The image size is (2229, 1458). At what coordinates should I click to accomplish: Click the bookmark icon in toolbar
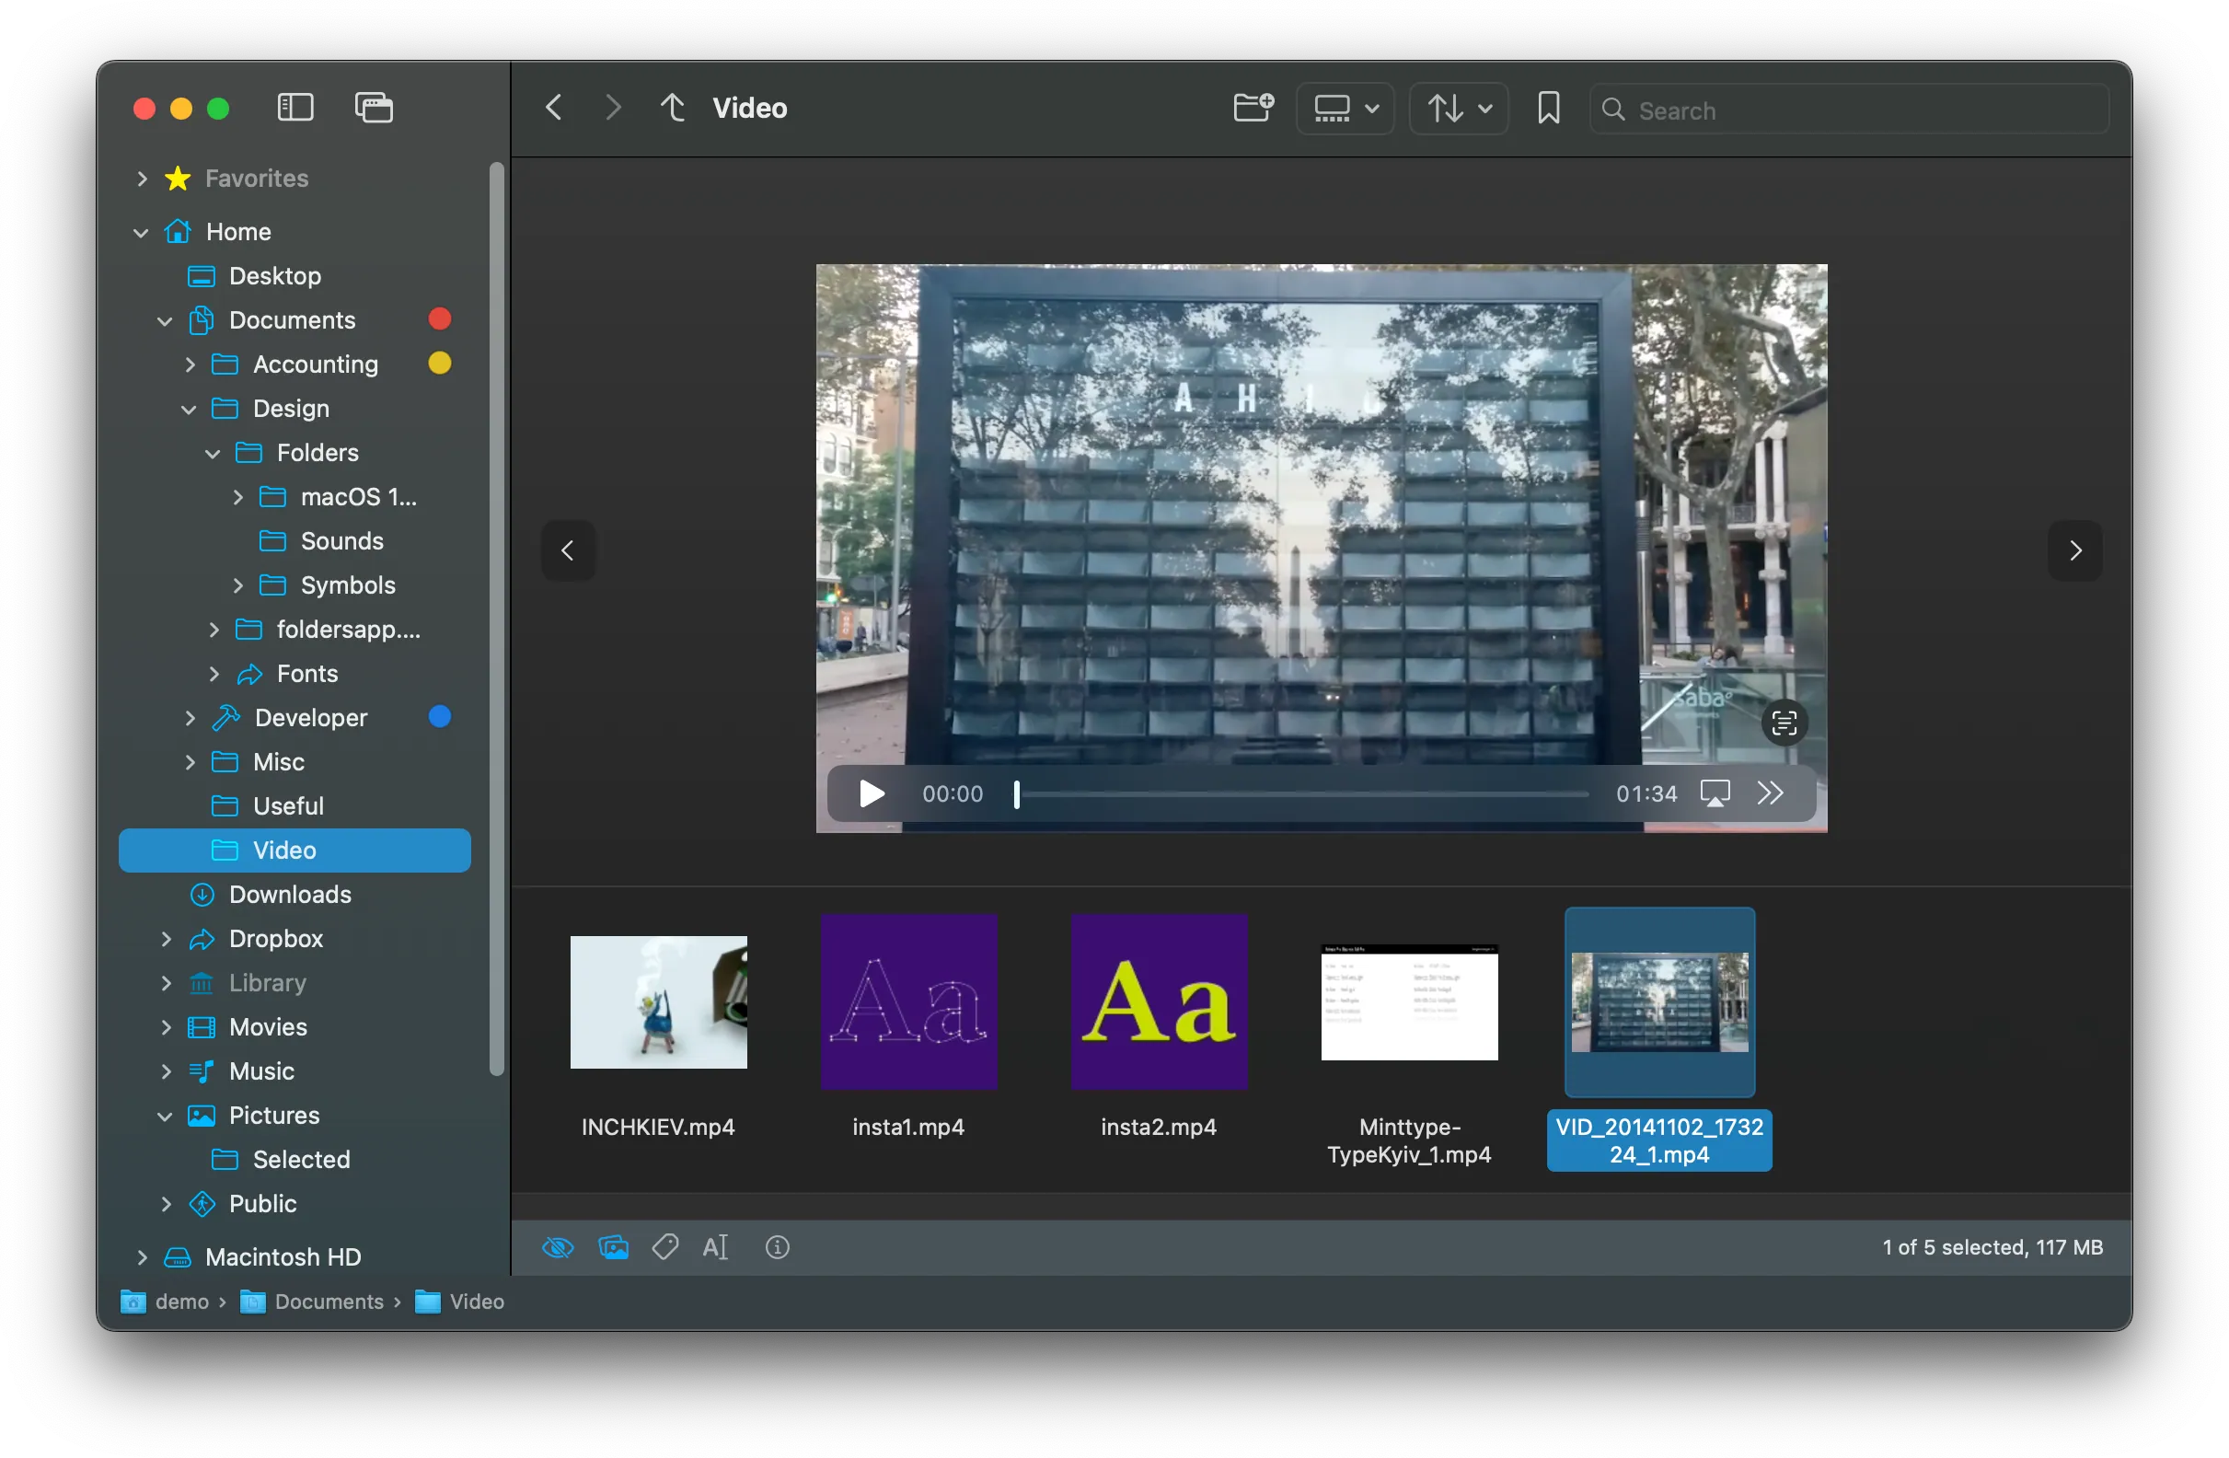tap(1548, 108)
